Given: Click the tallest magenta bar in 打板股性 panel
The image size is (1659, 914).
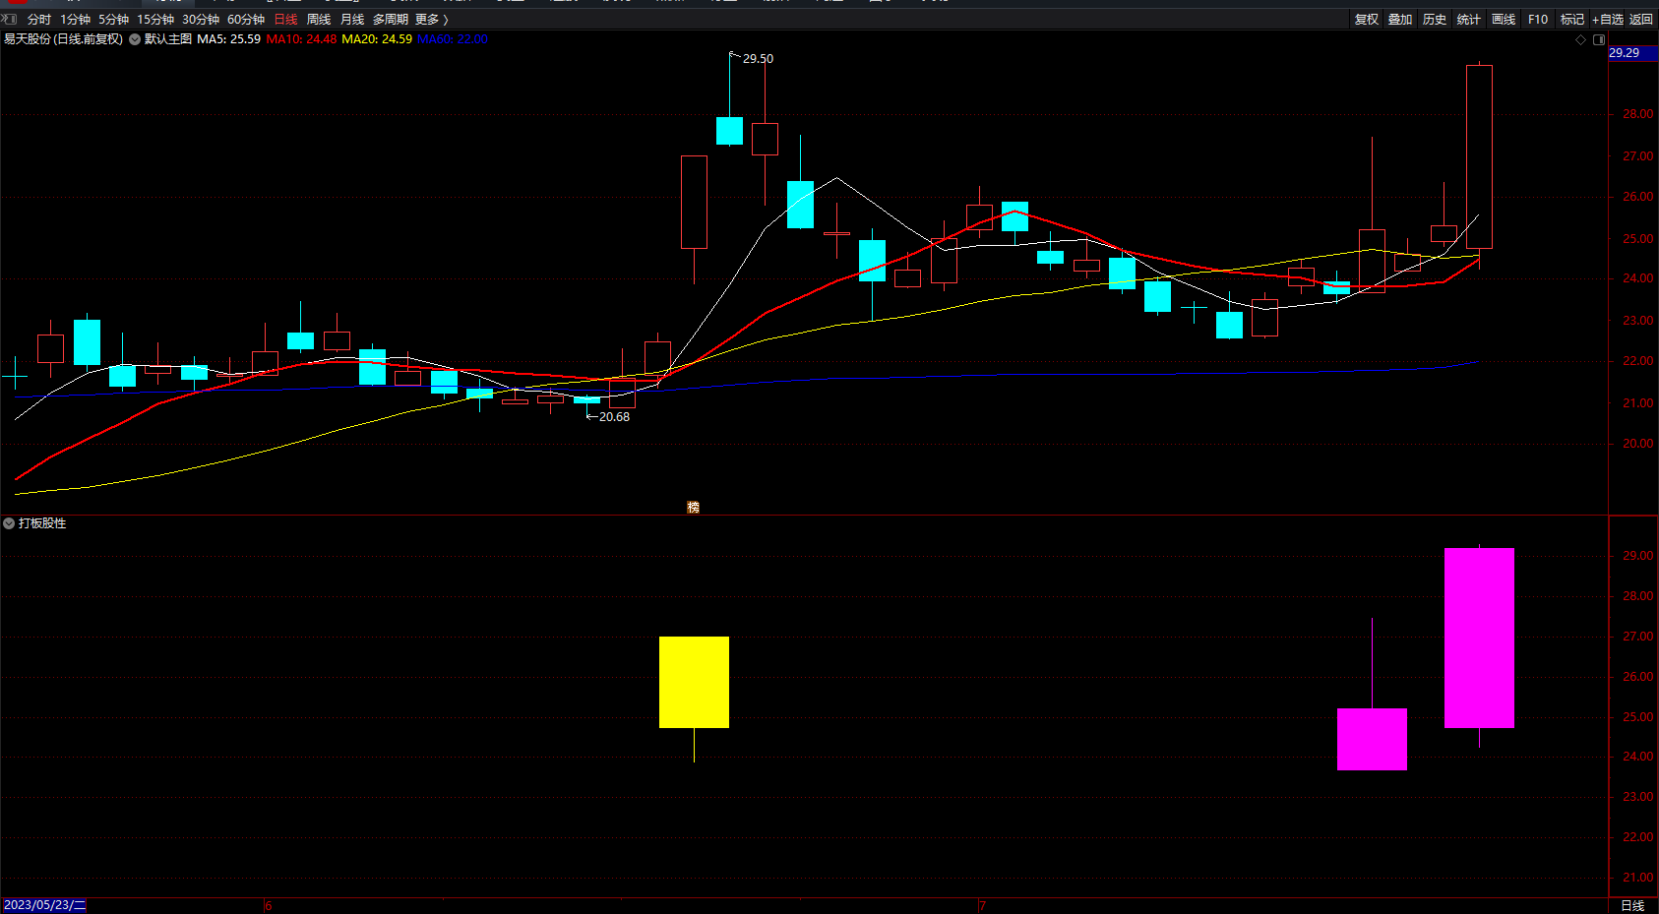Looking at the screenshot, I should (1479, 638).
